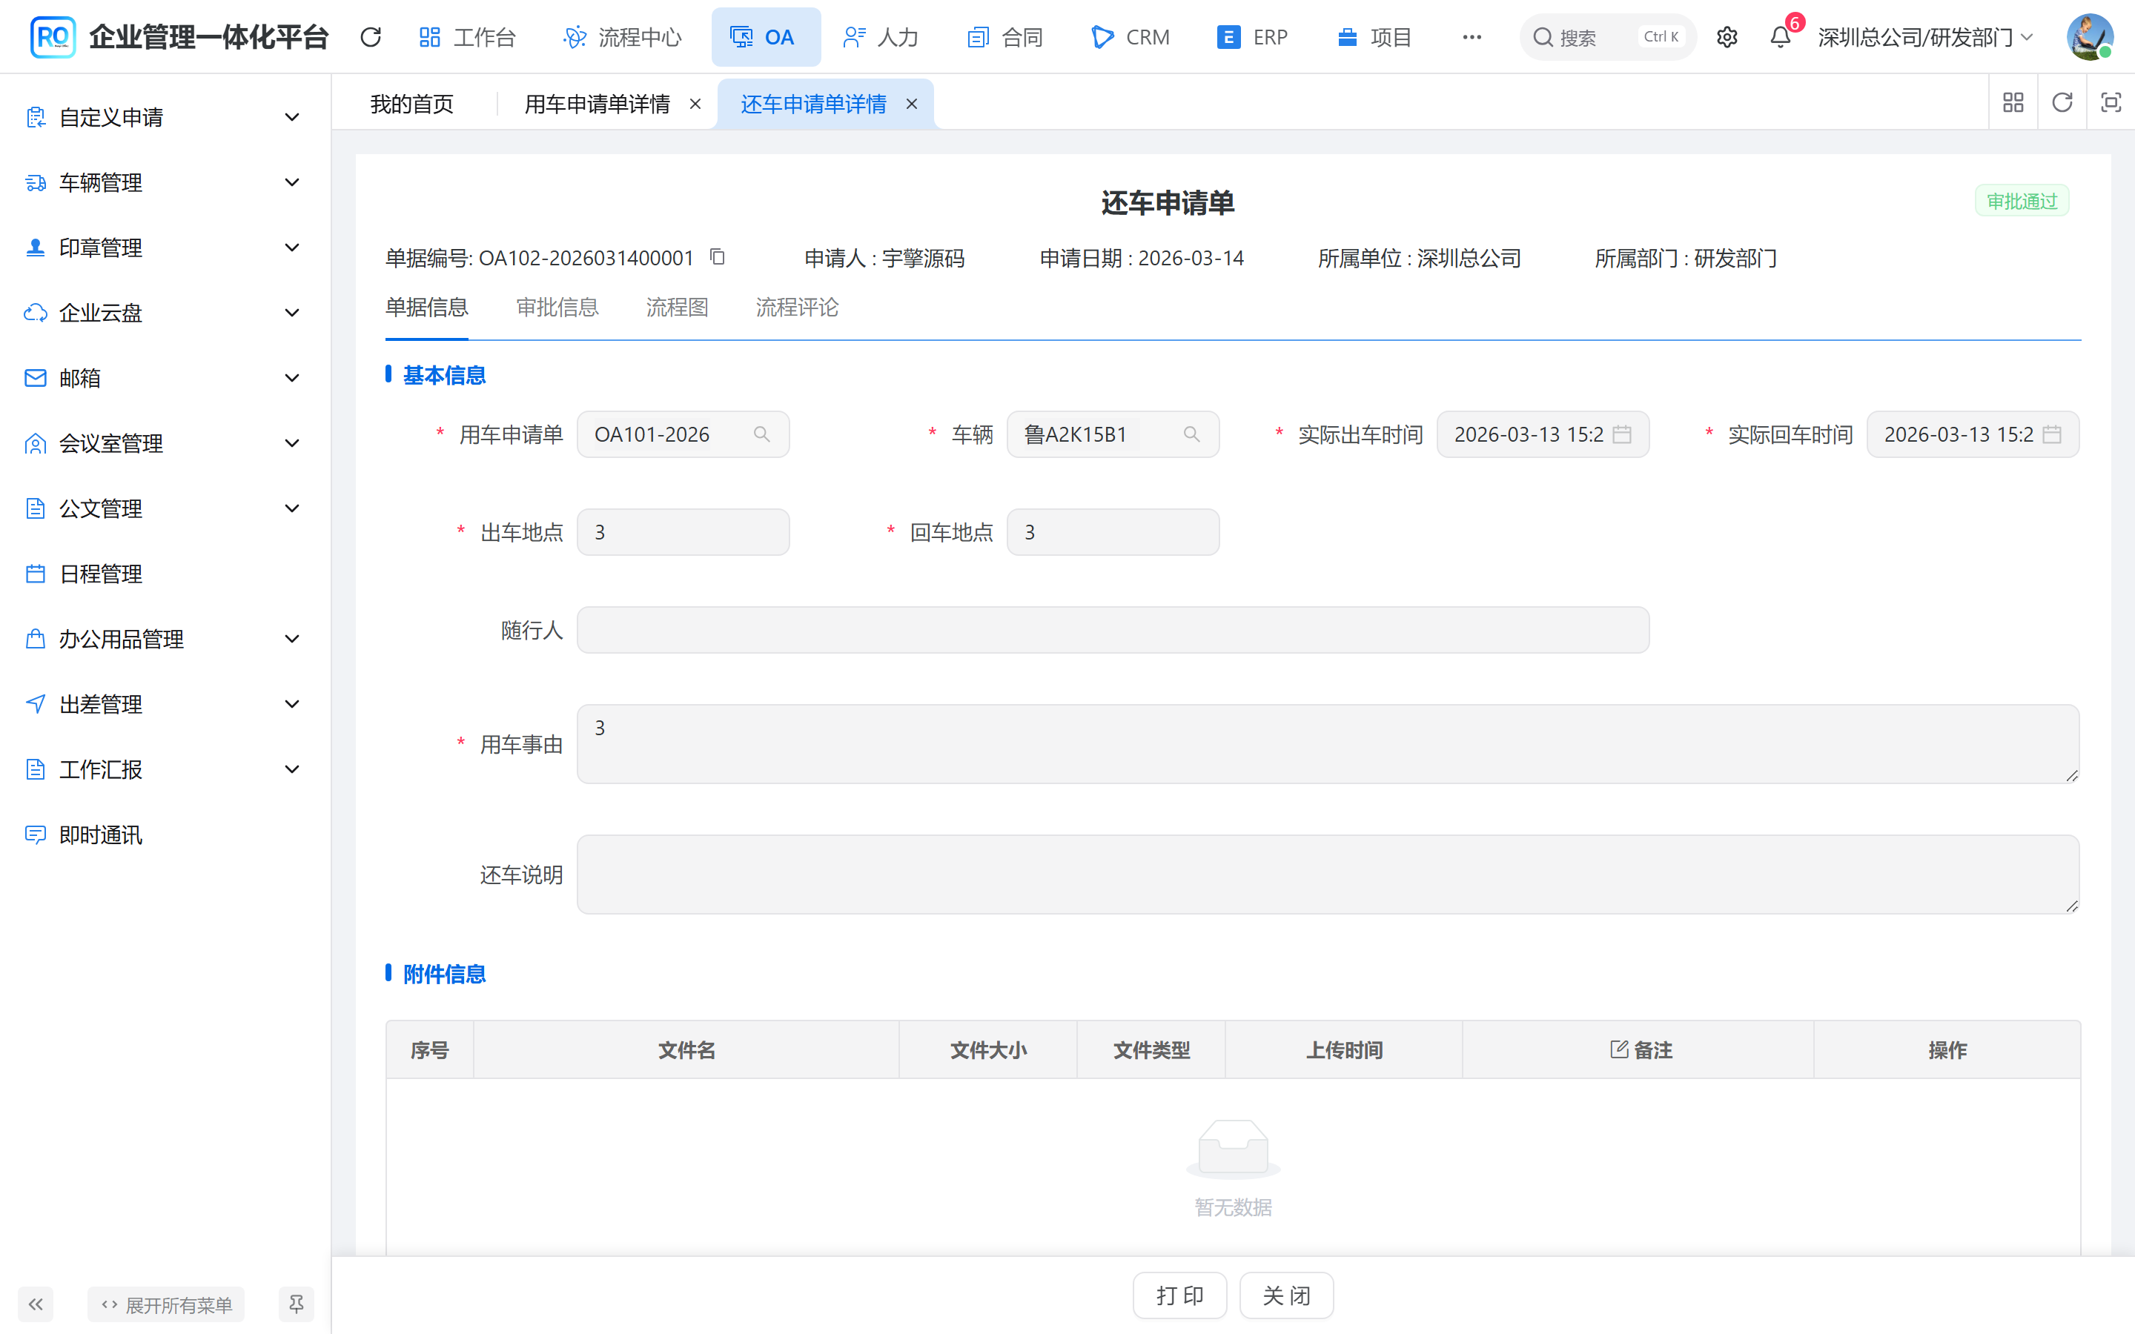Go to the CRM module
Screen dimensions: 2135x1334
coord(1130,37)
